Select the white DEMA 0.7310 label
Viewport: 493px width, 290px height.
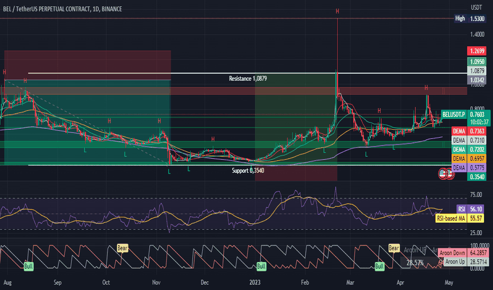469,140
